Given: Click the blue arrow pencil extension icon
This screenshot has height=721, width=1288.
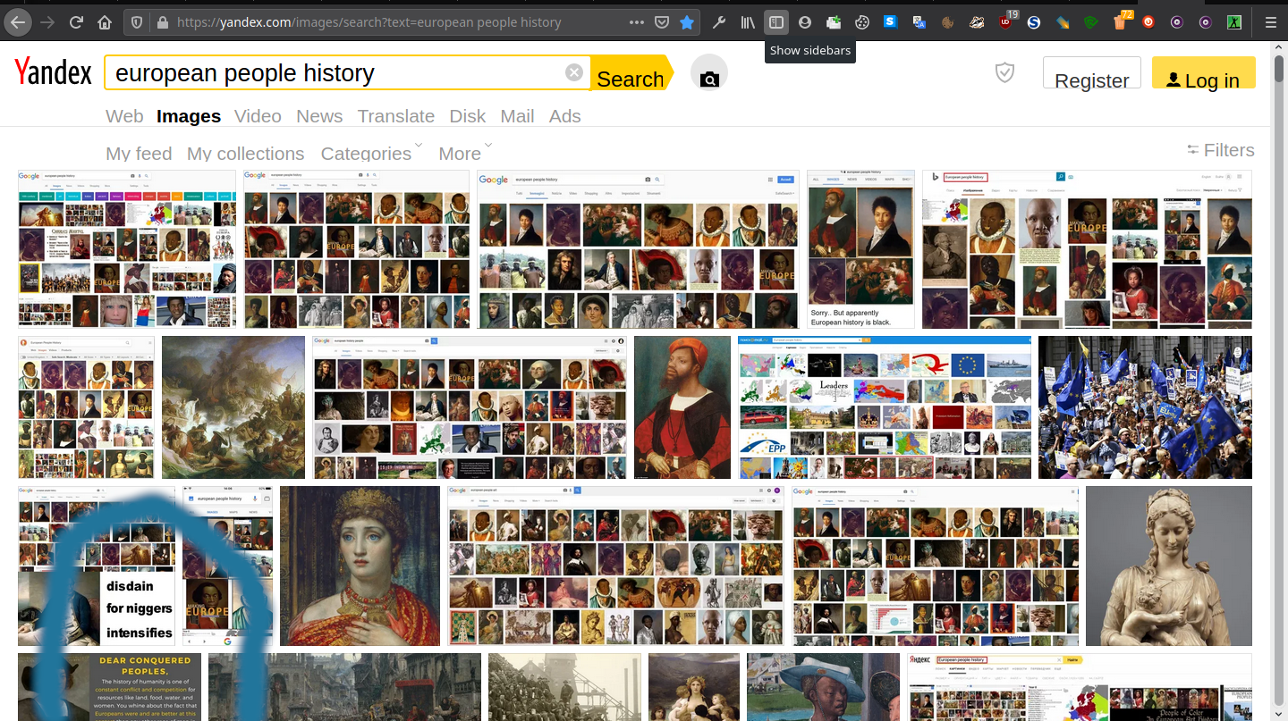Looking at the screenshot, I should (x=1063, y=22).
